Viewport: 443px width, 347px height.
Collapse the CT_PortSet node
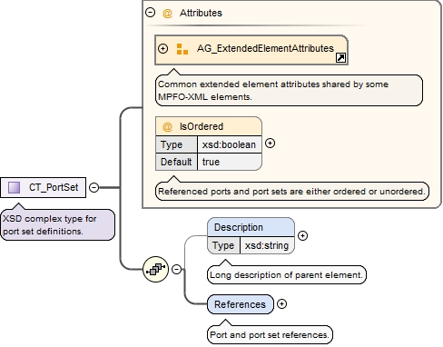tap(94, 187)
